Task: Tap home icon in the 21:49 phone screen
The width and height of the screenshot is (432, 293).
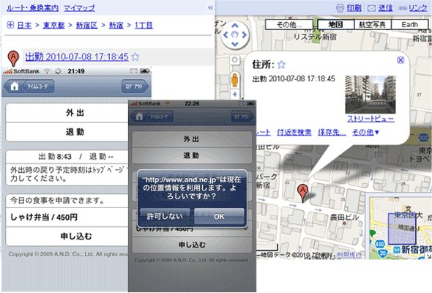Action: pyautogui.click(x=15, y=86)
